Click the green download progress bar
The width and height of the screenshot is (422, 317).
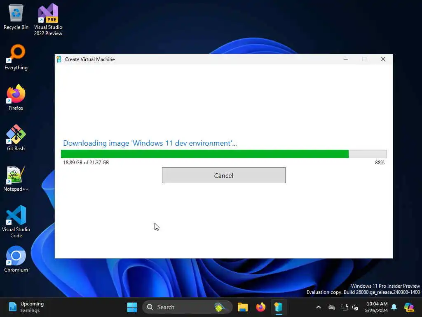point(224,154)
